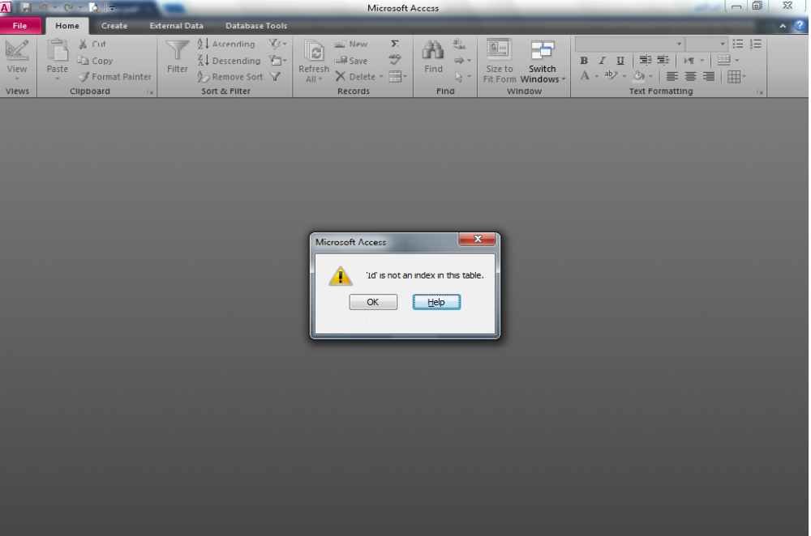Click the Delete record X icon
This screenshot has height=536, width=811.
coord(341,76)
